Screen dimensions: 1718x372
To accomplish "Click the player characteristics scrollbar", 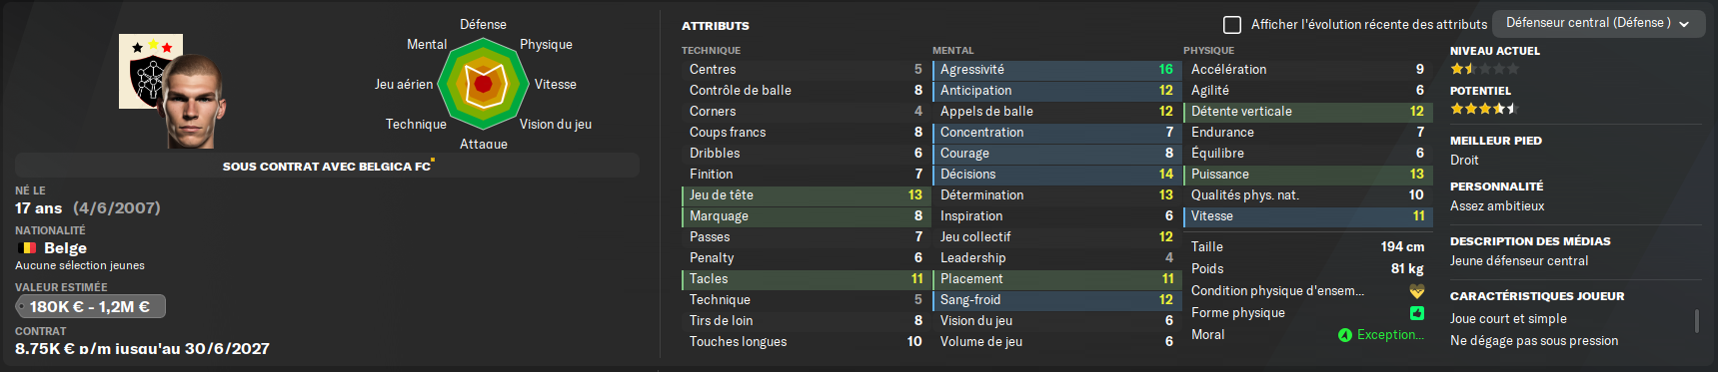I will (1697, 321).
